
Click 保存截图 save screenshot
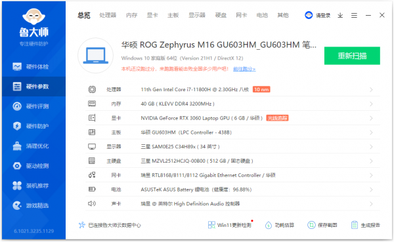322,225
